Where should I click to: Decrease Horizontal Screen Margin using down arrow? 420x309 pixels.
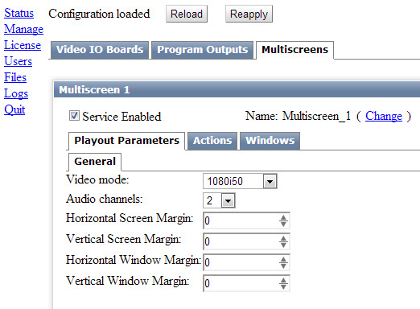coord(283,225)
